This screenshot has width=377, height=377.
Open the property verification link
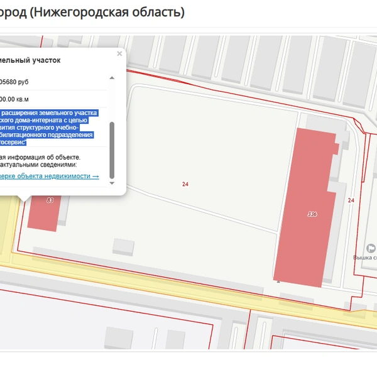(49, 176)
